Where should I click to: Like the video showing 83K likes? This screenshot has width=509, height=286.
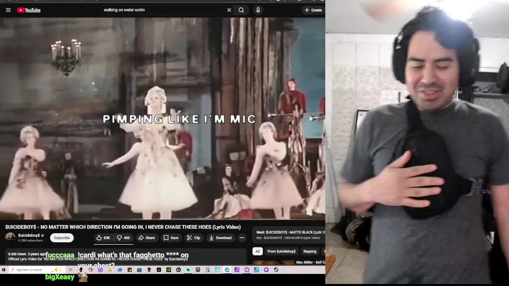click(103, 238)
